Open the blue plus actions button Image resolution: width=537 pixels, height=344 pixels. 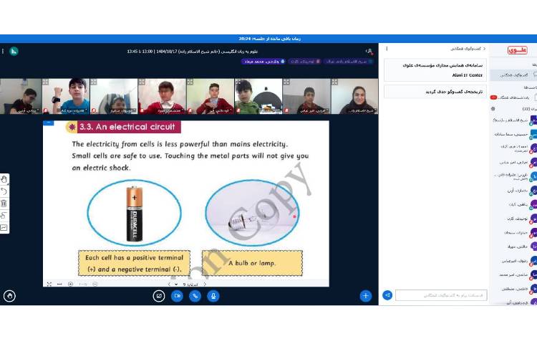click(366, 295)
